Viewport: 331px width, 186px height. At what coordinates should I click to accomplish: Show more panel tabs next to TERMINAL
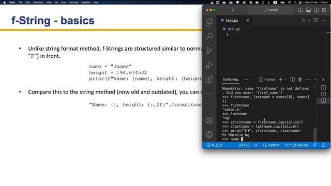tap(246, 80)
